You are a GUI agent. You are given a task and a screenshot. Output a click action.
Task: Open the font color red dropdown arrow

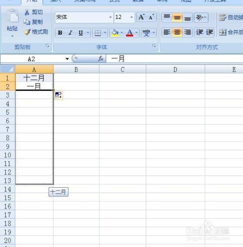[x=137, y=33]
